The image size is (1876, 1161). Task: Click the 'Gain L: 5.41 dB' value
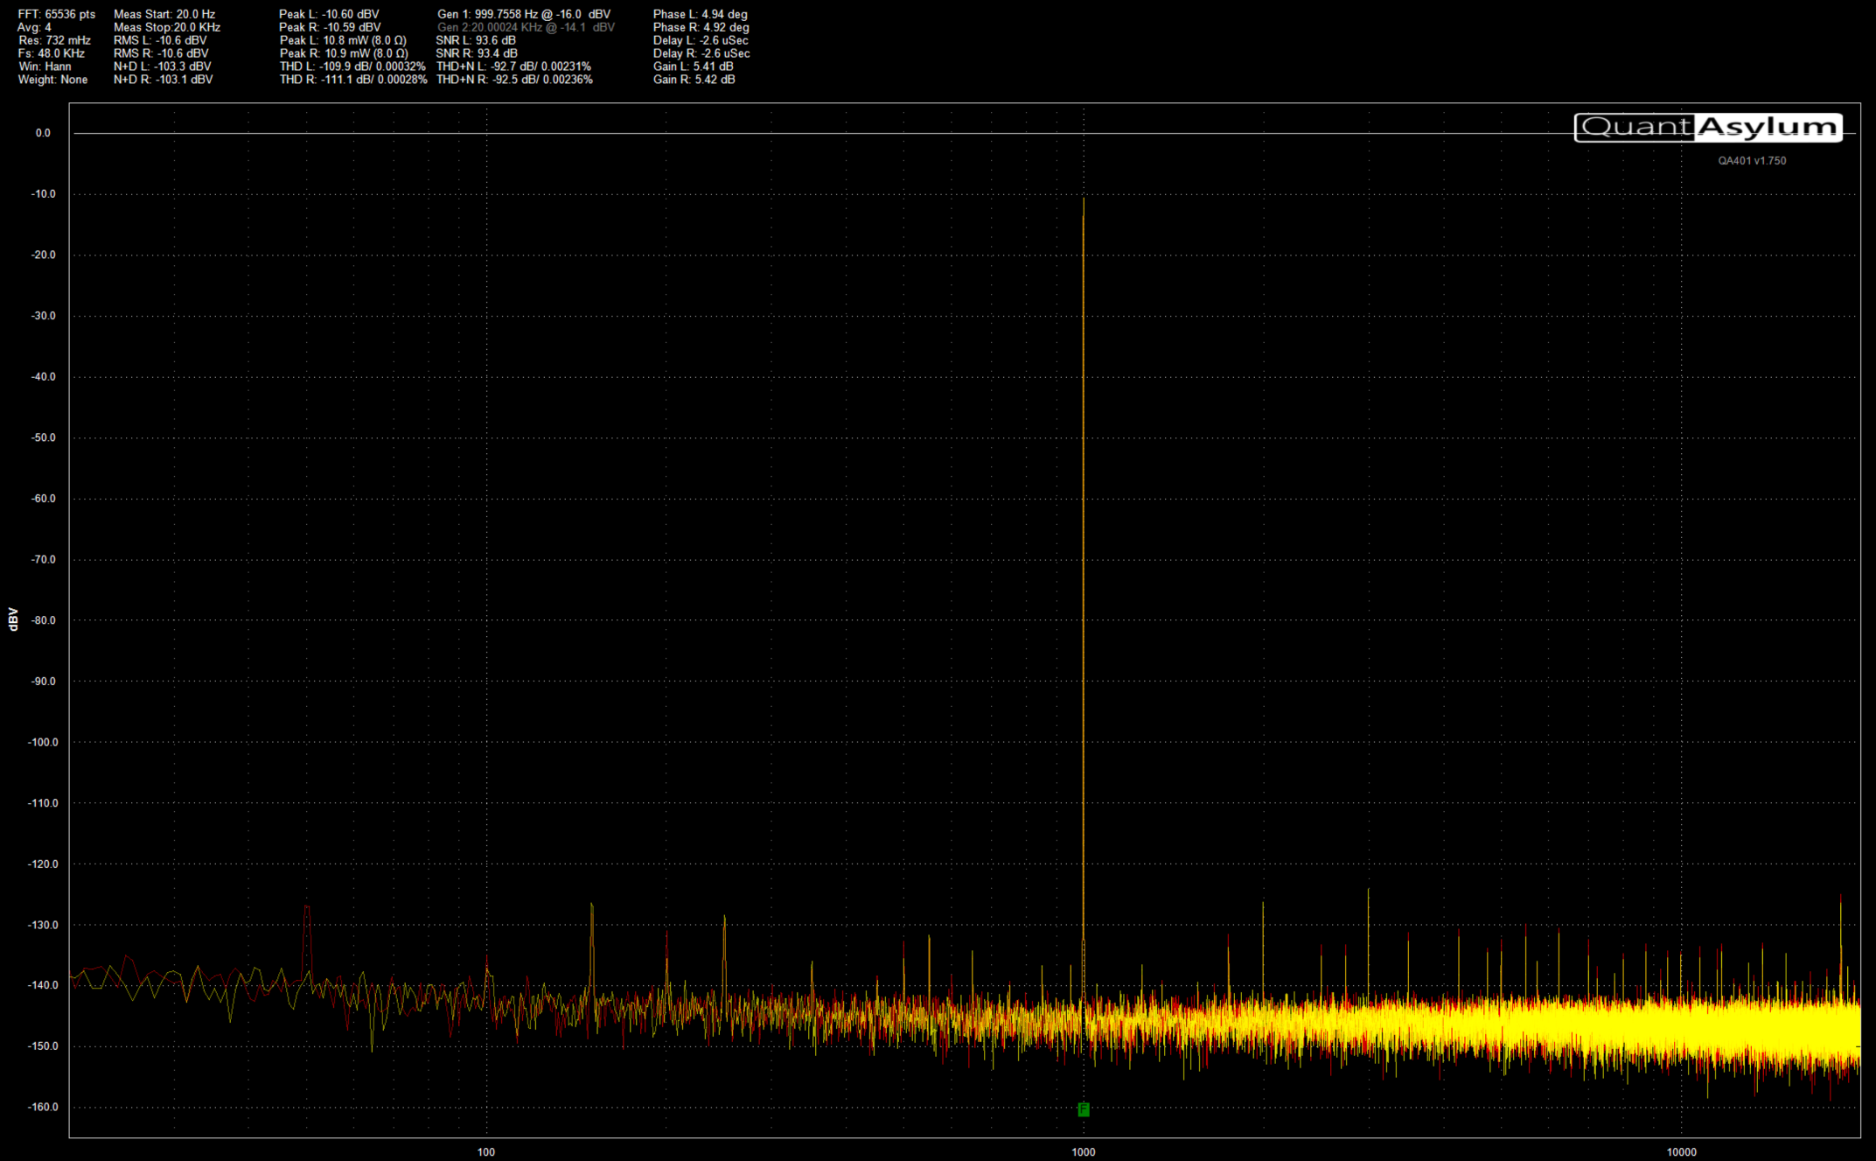coord(693,66)
